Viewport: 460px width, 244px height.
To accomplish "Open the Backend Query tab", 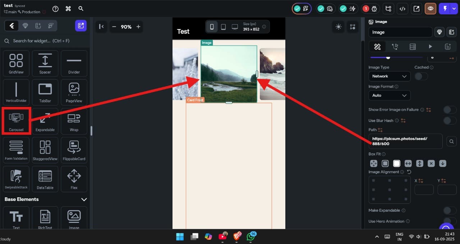I will 413,47.
